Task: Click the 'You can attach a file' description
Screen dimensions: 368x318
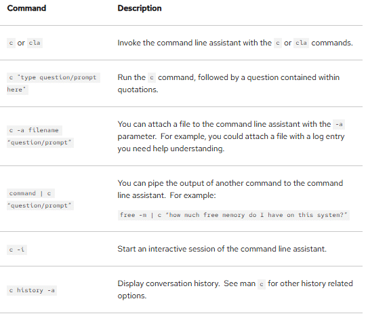Action: point(231,136)
